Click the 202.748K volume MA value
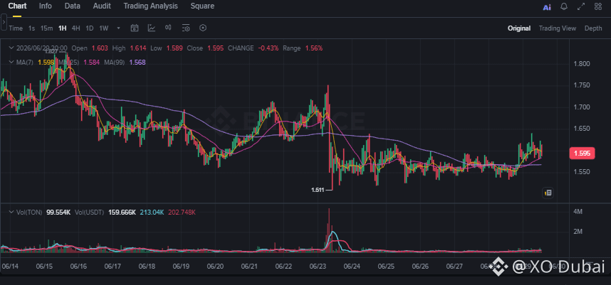Image resolution: width=611 pixels, height=285 pixels. point(182,213)
